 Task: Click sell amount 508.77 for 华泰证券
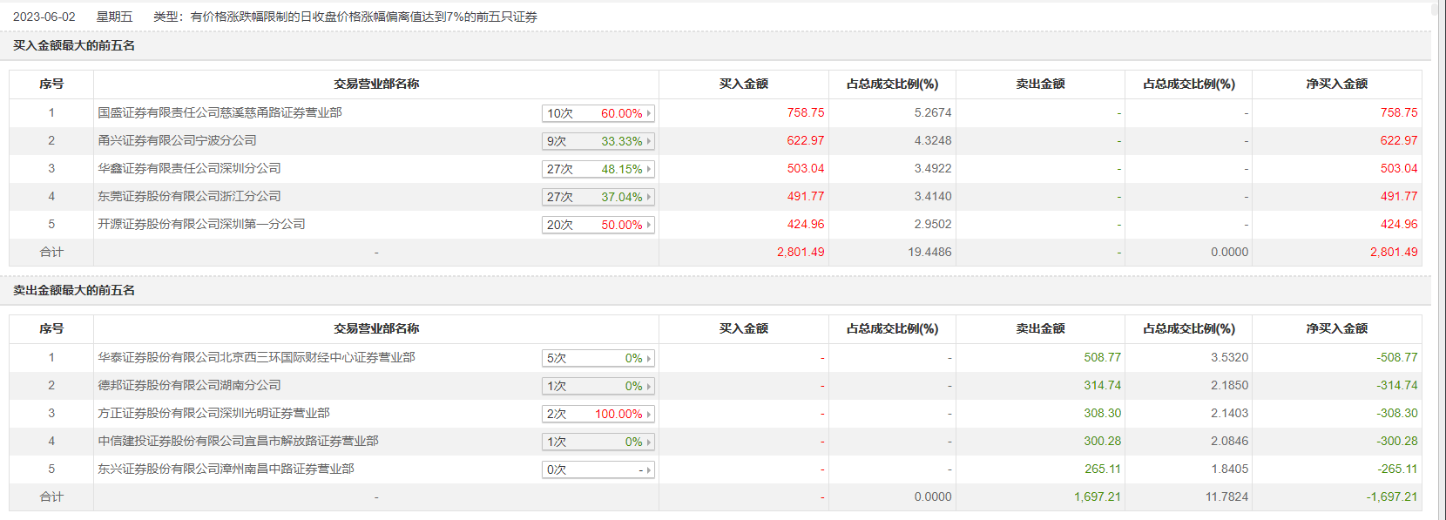pyautogui.click(x=1103, y=357)
